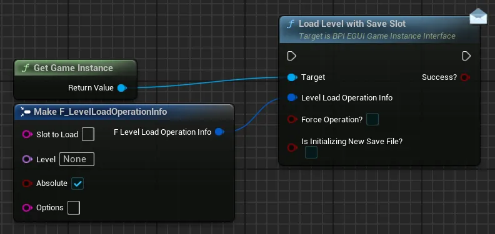The height and width of the screenshot is (234, 495).
Task: Click the Absolute label
Action: point(52,183)
